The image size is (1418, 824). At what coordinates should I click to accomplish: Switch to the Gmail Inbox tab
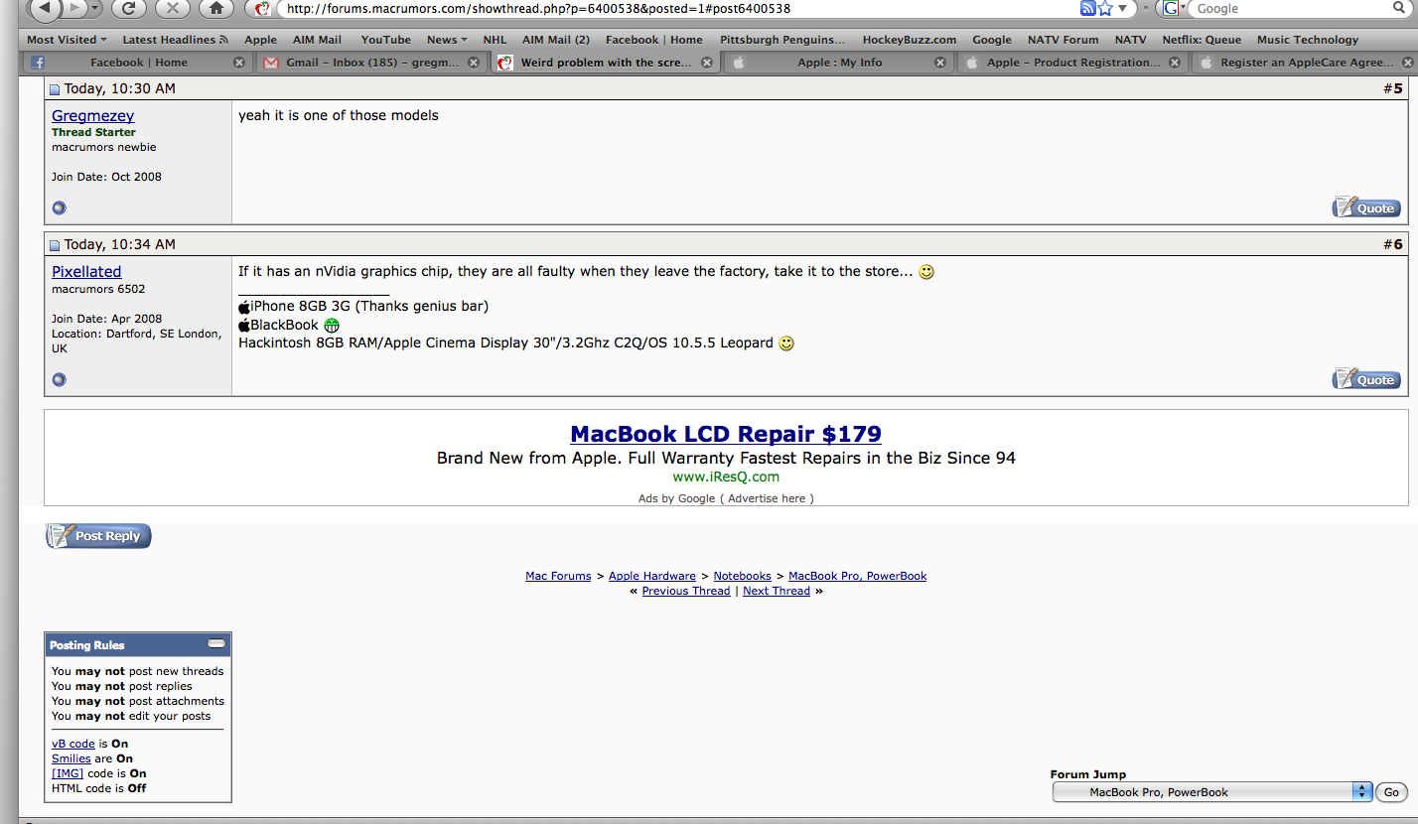(371, 62)
